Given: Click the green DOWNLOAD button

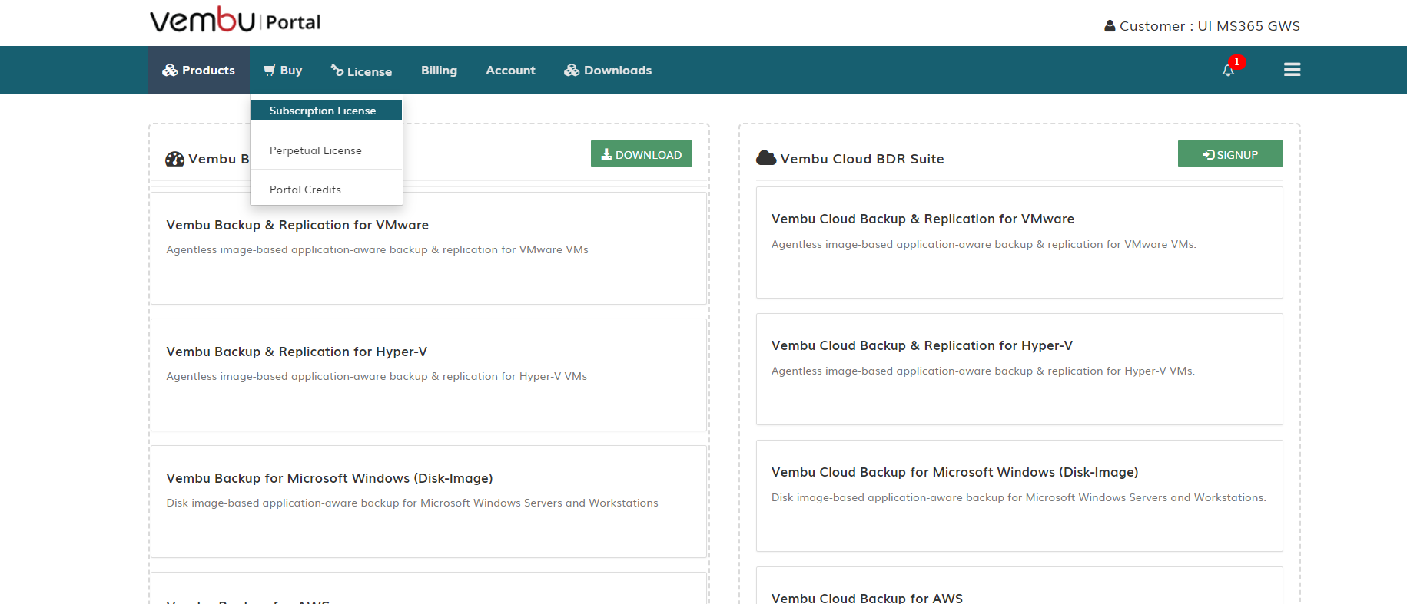Looking at the screenshot, I should coord(642,153).
